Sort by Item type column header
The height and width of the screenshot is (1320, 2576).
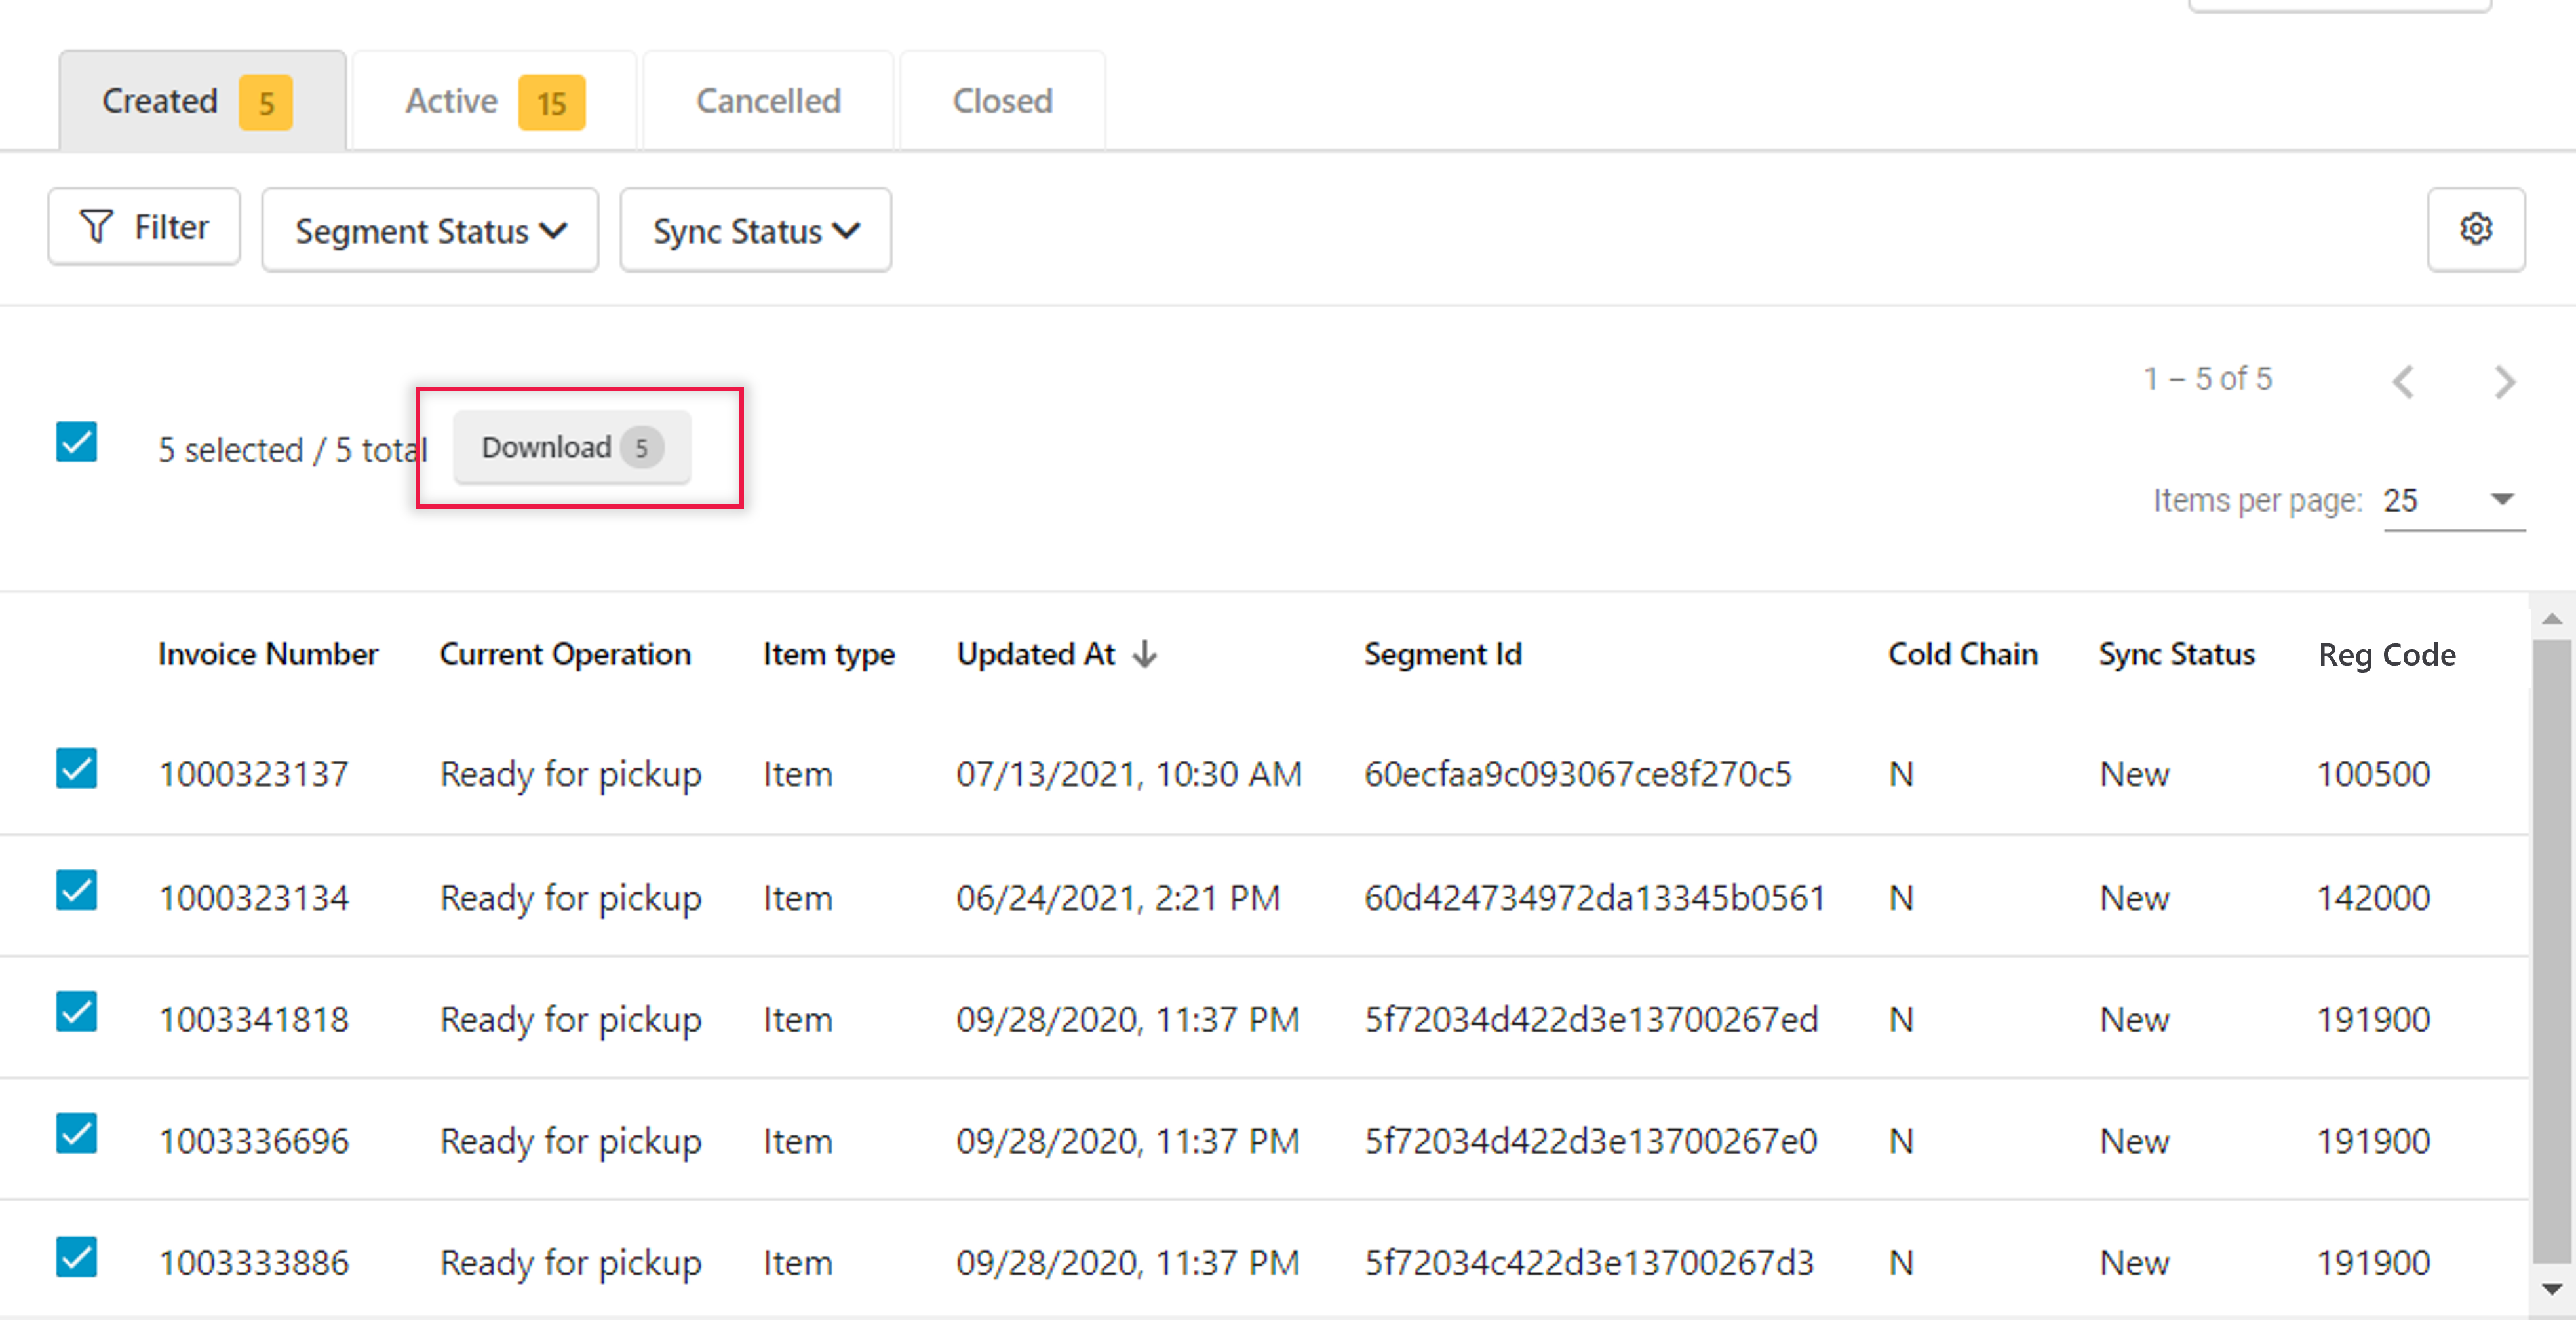[x=829, y=654]
